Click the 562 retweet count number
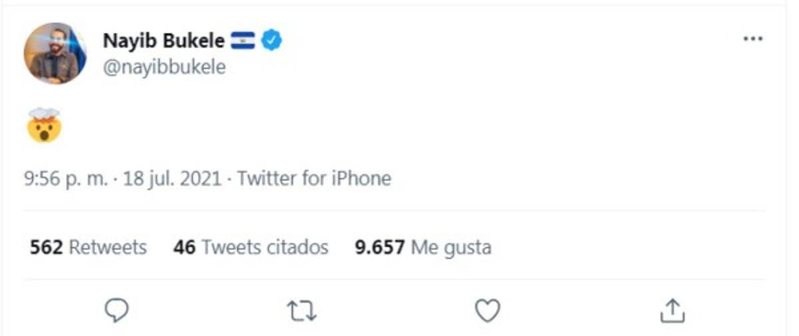The width and height of the screenshot is (799, 336). click(x=47, y=248)
